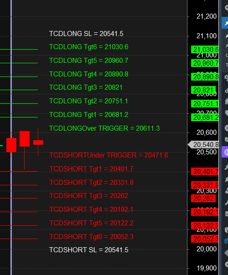Open the pushpin Posts sidebar item

pos(225,23)
